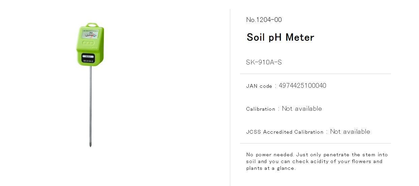Click the No power needed description paragraph
This screenshot has height=186, width=419.
pos(317,161)
